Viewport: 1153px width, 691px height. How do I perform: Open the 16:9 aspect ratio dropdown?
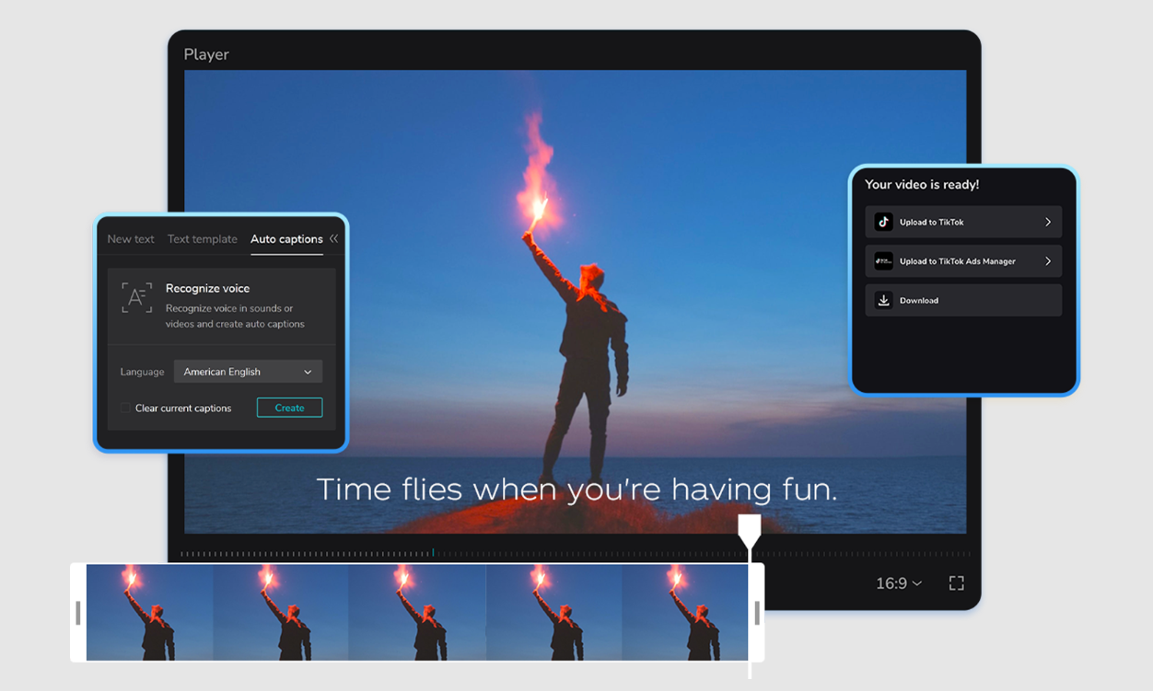[x=899, y=583]
